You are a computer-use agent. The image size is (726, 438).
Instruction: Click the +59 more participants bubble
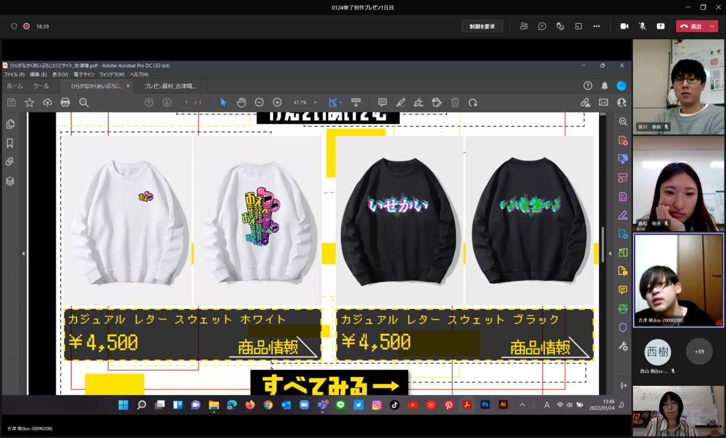coord(699,351)
